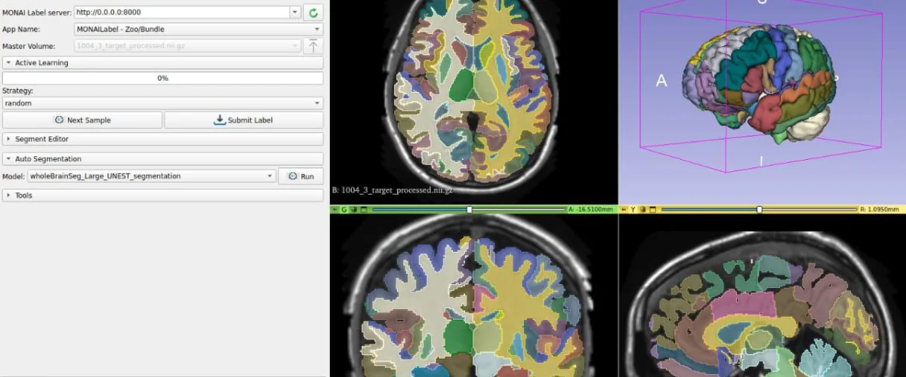The width and height of the screenshot is (906, 377).
Task: Click the axial brain slice view
Action: click(x=474, y=102)
